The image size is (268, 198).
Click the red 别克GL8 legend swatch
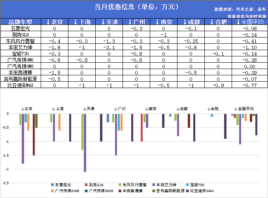tap(86, 185)
